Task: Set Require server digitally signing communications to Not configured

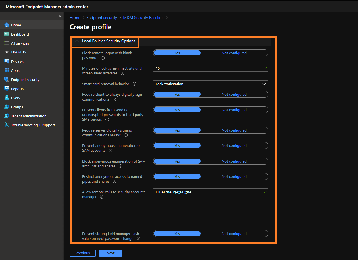Action: (x=234, y=130)
